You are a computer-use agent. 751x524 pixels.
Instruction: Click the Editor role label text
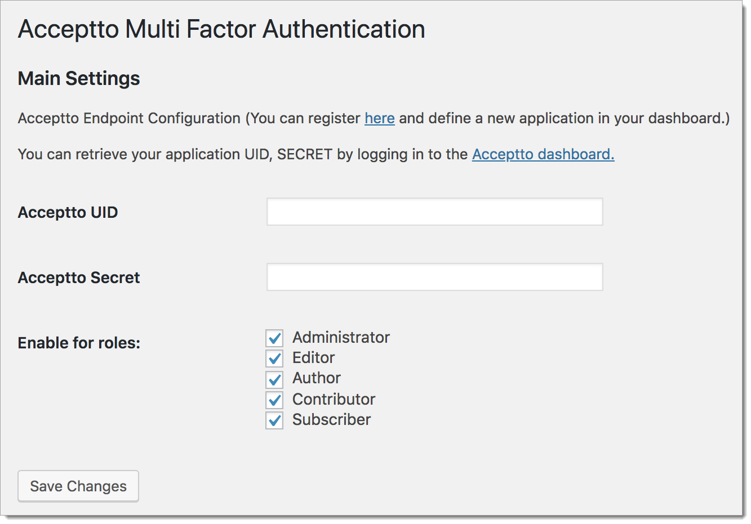click(313, 357)
